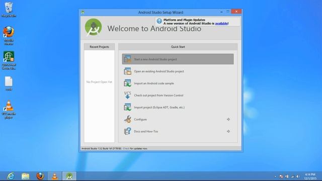The width and height of the screenshot is (322, 181).
Task: Expand the Configure submenu arrow
Action: coord(228,119)
